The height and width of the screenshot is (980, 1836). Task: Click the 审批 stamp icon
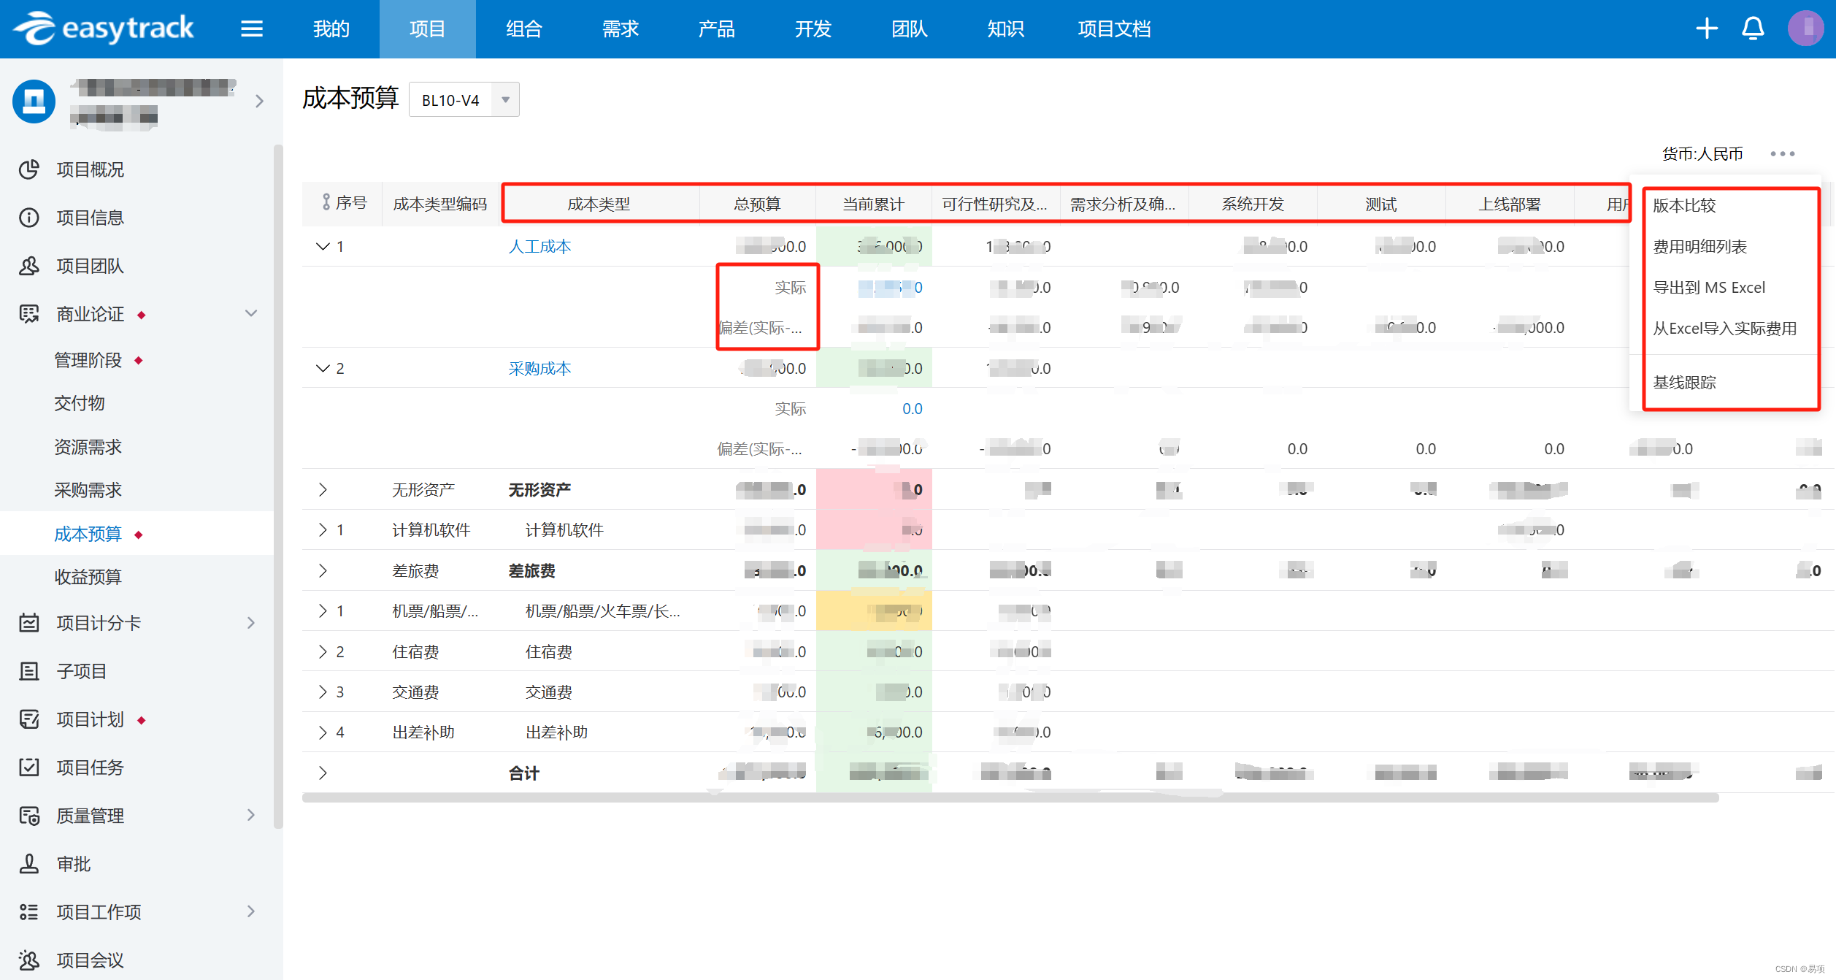pos(29,864)
